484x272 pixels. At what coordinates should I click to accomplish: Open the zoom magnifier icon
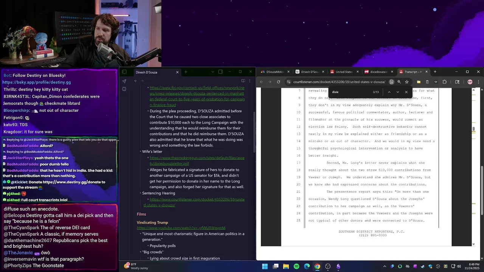(x=399, y=82)
